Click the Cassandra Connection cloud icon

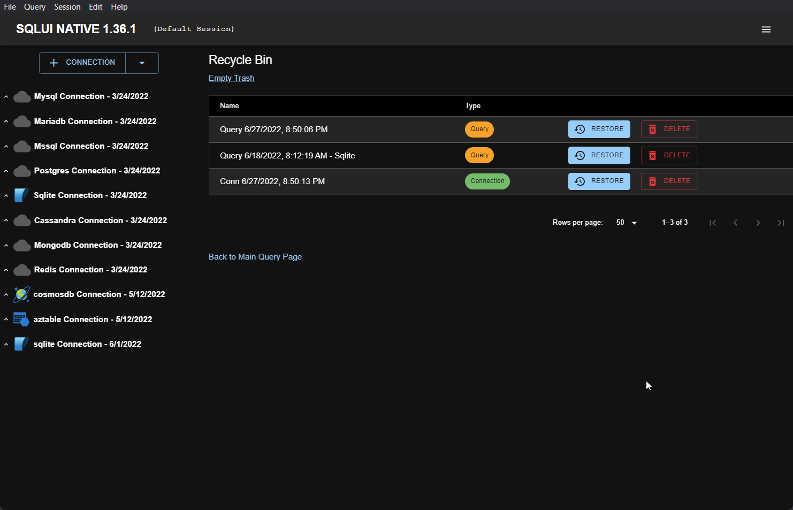click(22, 220)
